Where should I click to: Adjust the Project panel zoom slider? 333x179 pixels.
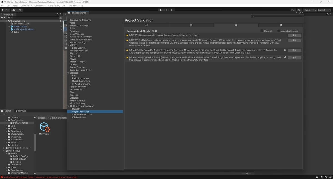pyautogui.click(x=247, y=173)
